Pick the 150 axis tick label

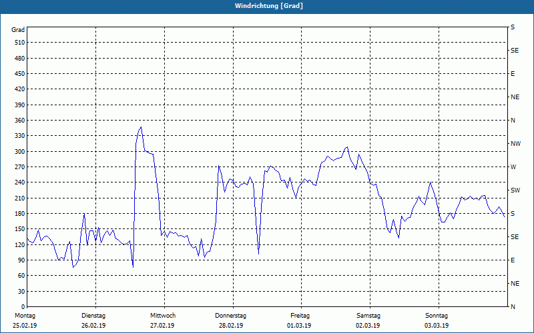[x=19, y=229]
